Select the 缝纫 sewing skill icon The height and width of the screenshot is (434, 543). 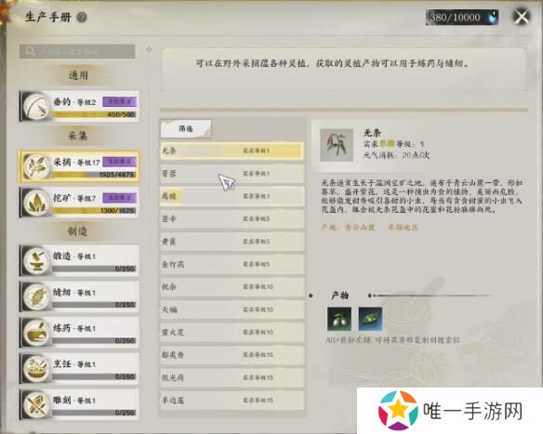36,296
